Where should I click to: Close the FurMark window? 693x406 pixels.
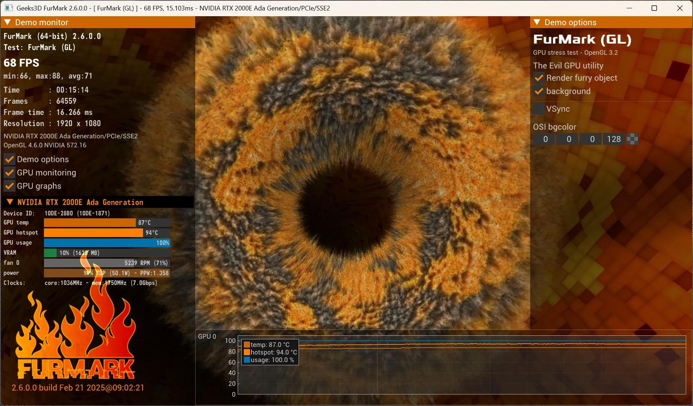pyautogui.click(x=680, y=8)
